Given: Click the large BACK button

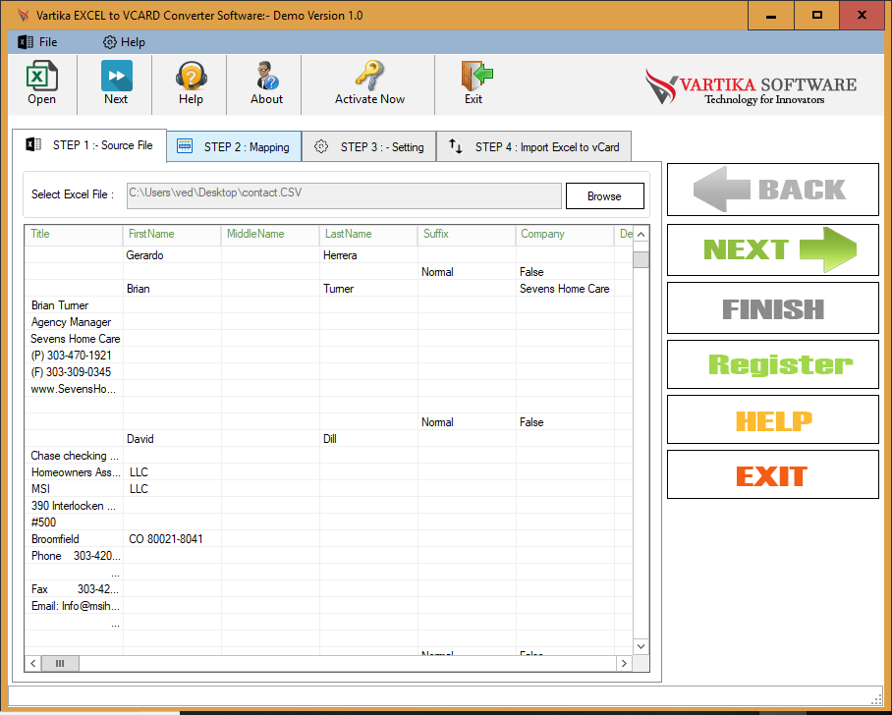Looking at the screenshot, I should [772, 190].
